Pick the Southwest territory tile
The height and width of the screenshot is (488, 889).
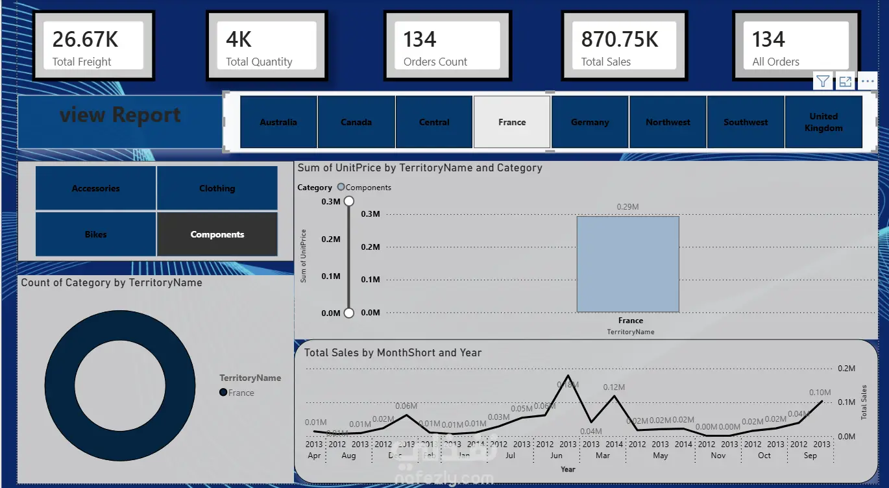click(746, 122)
